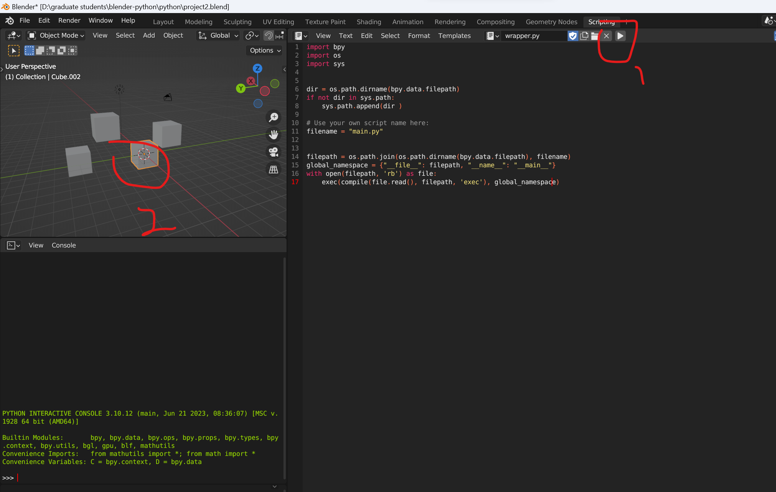Choose Set a new selection mode
The width and height of the screenshot is (776, 492).
pos(29,50)
